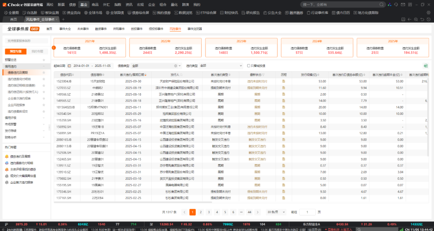This screenshot has height=231, width=434.
Task: Enable the 只看城投债 checkbox
Action: tap(249, 66)
